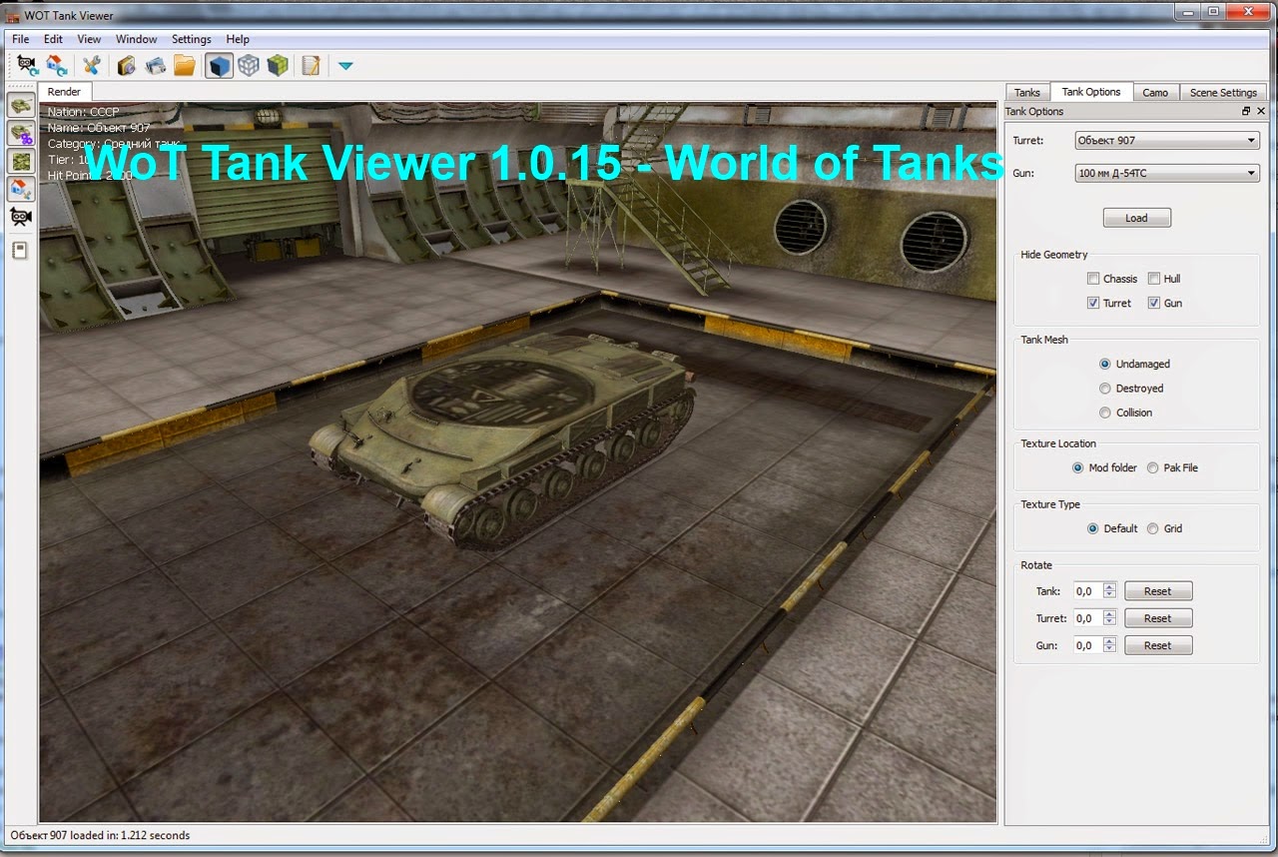Uncheck the Gun hide geometry box
Image resolution: width=1278 pixels, height=857 pixels.
tap(1153, 303)
